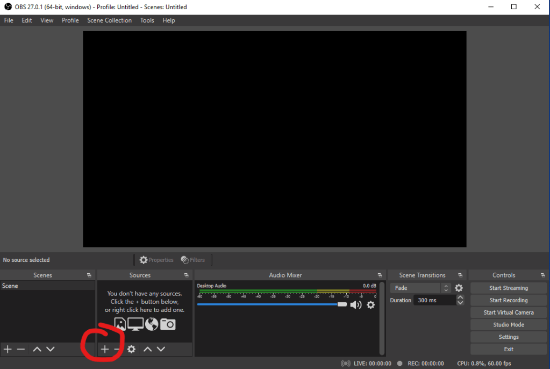Move scene down in Scenes panel
This screenshot has width=550, height=369.
[x=51, y=349]
